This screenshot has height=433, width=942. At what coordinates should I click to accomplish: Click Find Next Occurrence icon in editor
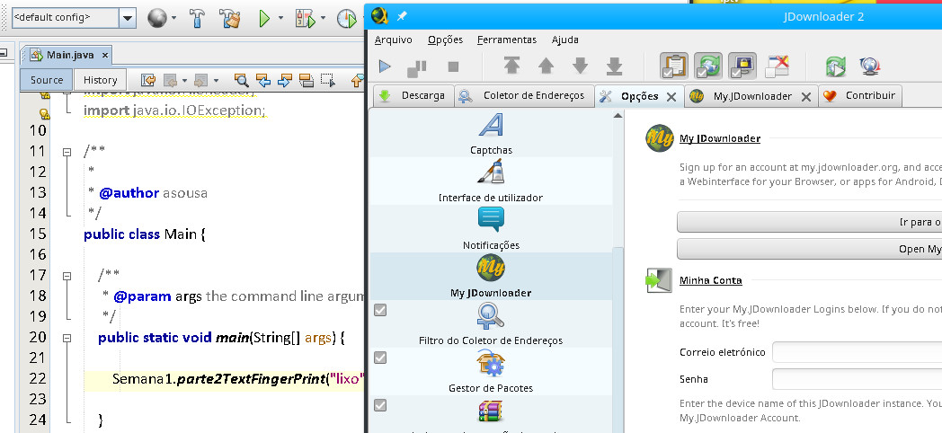coord(285,80)
